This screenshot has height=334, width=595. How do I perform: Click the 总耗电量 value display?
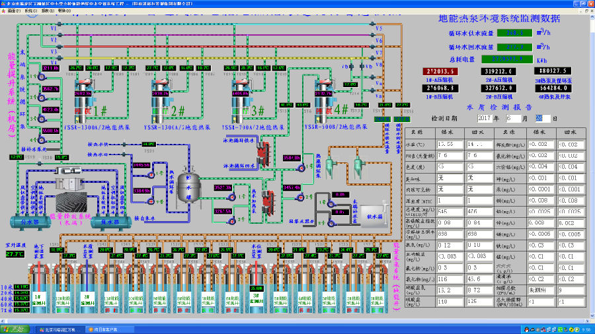(508, 59)
